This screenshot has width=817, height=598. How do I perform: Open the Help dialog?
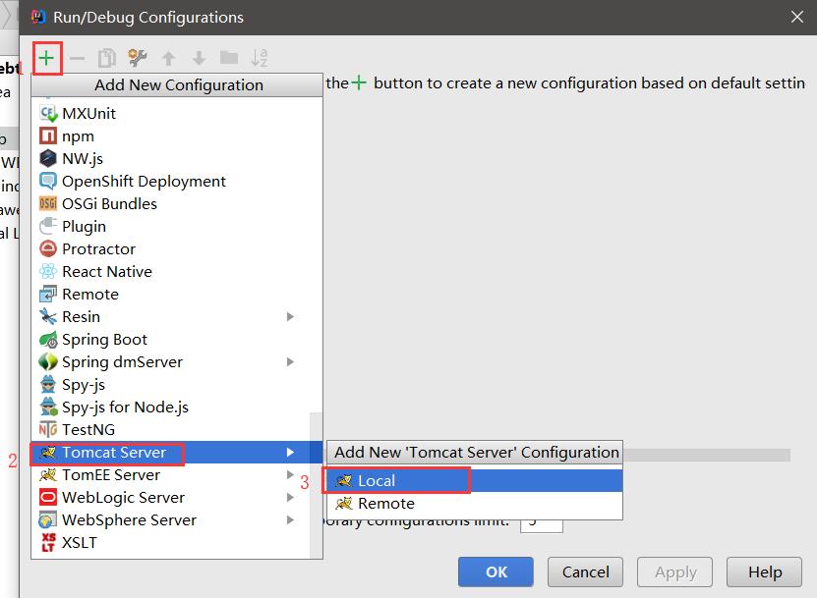pyautogui.click(x=764, y=571)
